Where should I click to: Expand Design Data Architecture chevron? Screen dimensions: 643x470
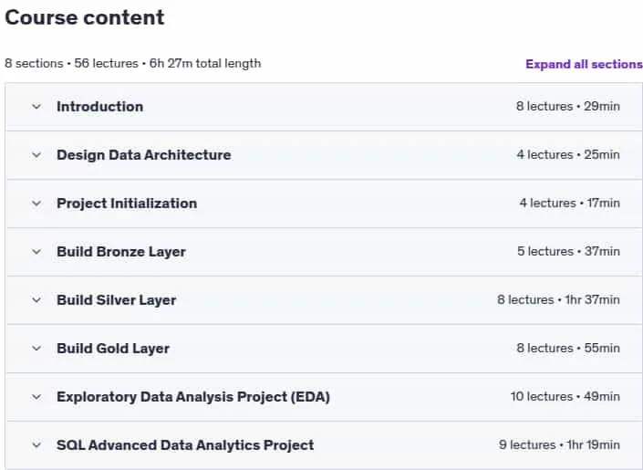point(36,155)
